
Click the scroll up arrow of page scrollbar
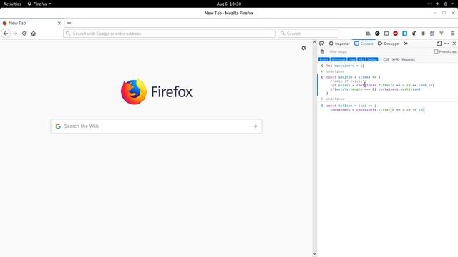[x=315, y=43]
